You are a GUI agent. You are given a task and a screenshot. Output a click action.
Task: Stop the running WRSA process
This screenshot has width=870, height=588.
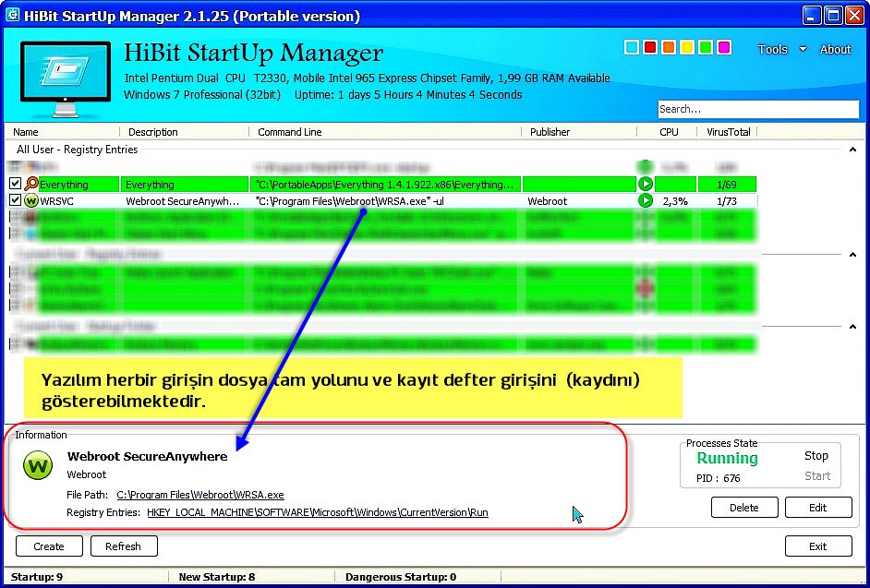(816, 456)
